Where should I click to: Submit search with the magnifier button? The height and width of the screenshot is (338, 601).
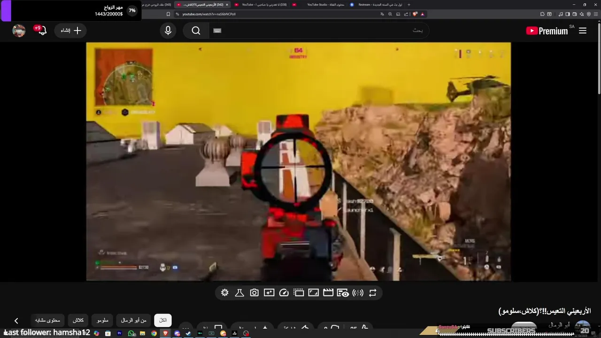(196, 31)
